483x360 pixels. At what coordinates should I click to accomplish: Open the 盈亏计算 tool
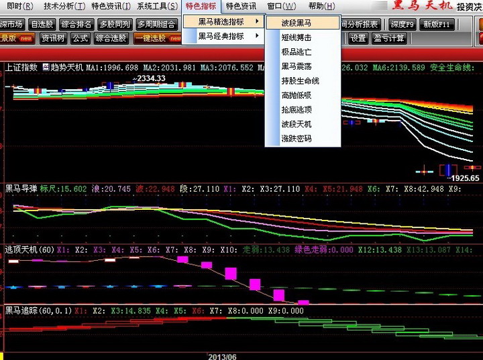click(x=388, y=38)
